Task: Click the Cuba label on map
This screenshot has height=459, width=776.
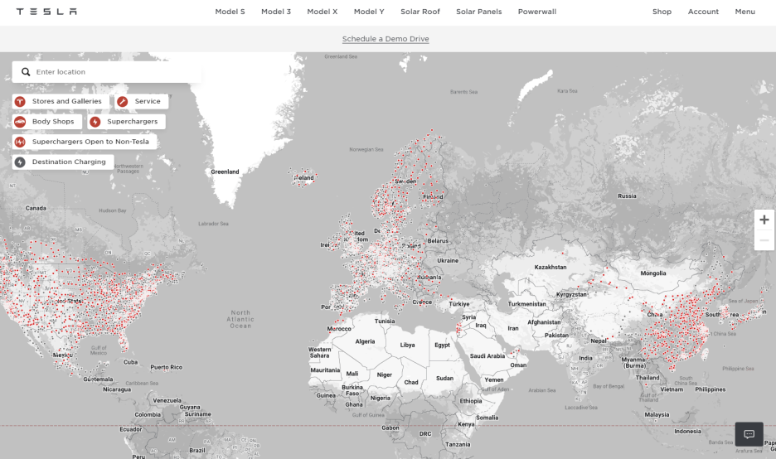Action: [x=131, y=362]
